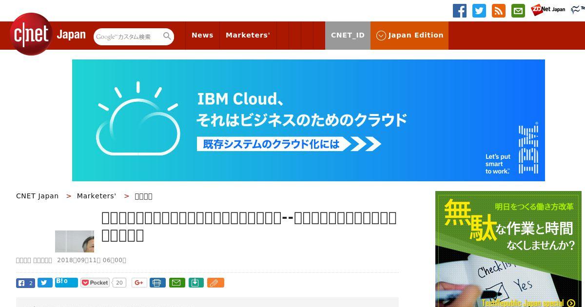585x307 pixels.
Task: Visit the ZDNet Japan logo link
Action: click(x=548, y=9)
